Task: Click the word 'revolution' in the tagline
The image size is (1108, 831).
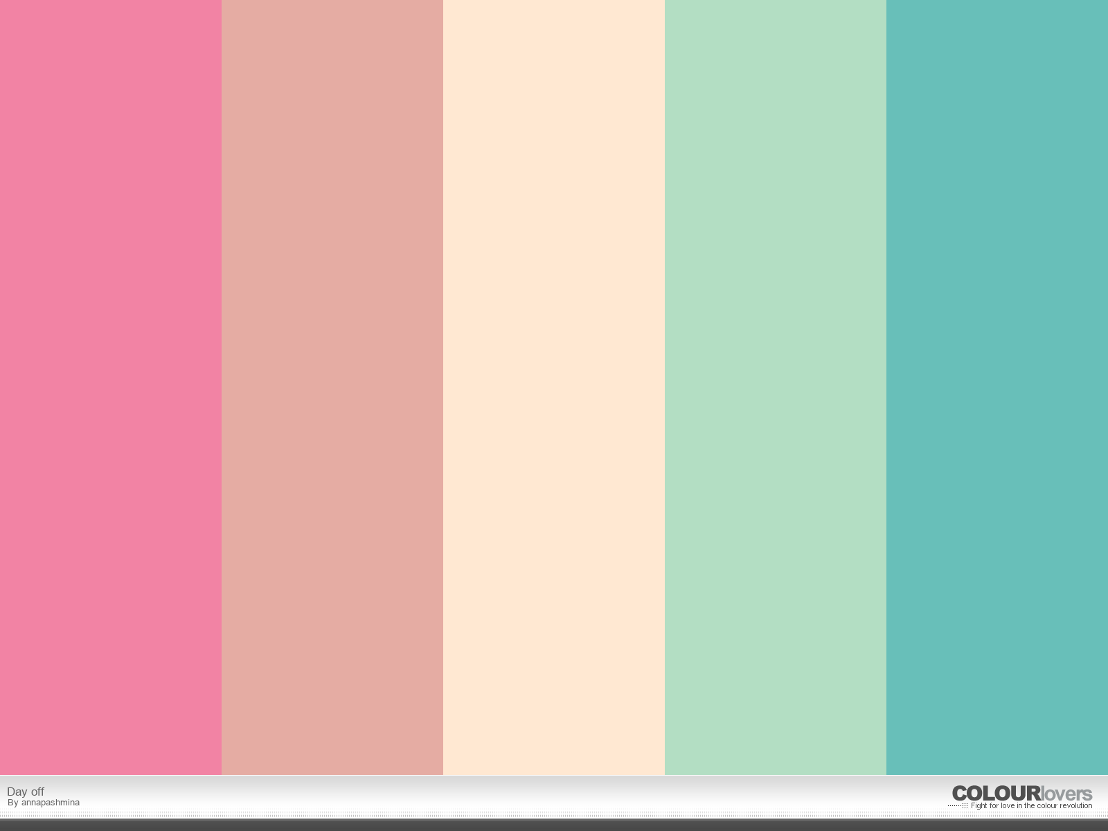Action: coord(1076,805)
